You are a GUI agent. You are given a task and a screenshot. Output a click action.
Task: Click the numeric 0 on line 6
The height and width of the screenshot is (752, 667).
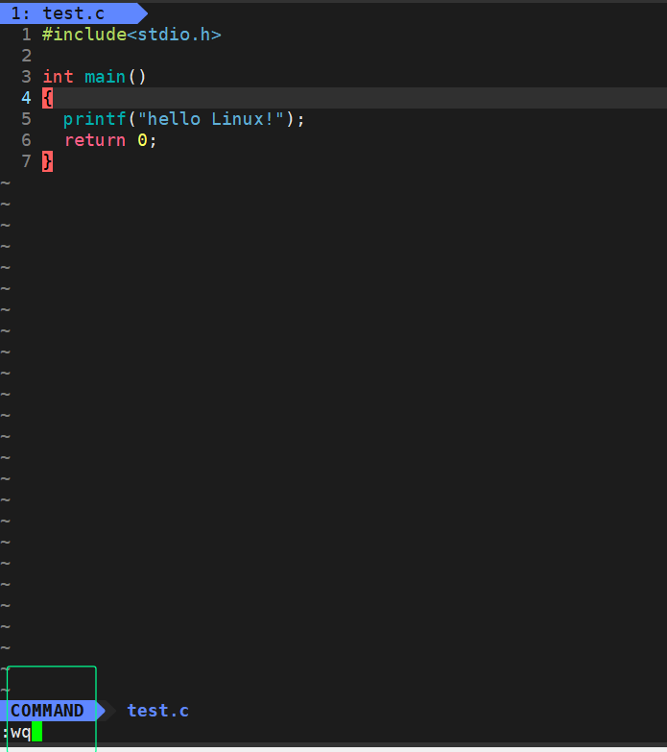coord(142,140)
